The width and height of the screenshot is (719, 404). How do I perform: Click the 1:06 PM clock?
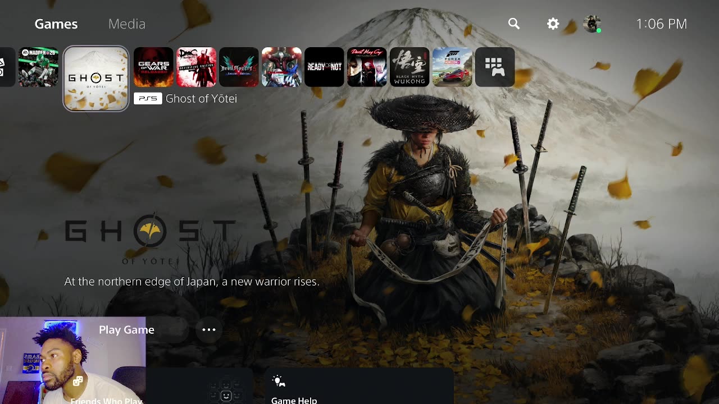[x=661, y=24]
